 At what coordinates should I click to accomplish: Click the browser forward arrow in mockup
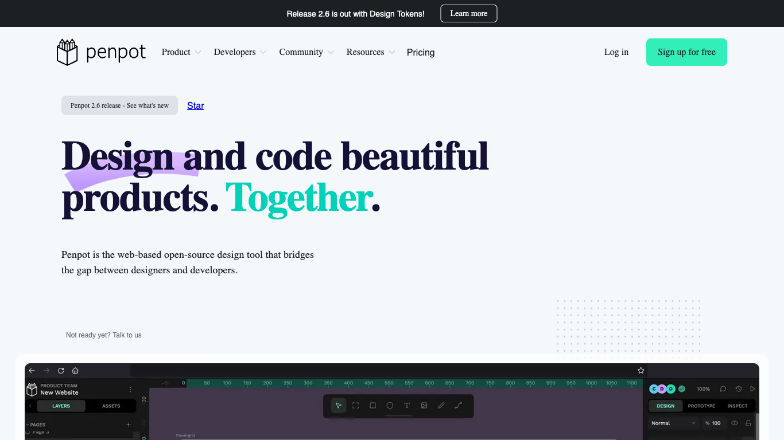tap(46, 371)
